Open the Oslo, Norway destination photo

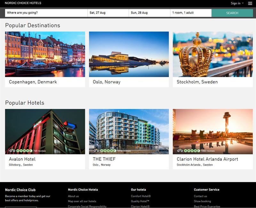coord(129,54)
